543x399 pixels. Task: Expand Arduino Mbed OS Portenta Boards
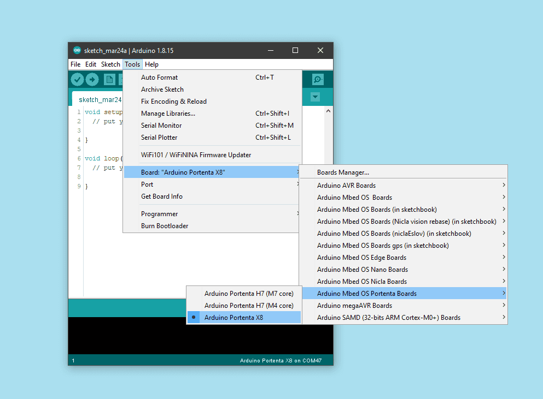pos(404,294)
